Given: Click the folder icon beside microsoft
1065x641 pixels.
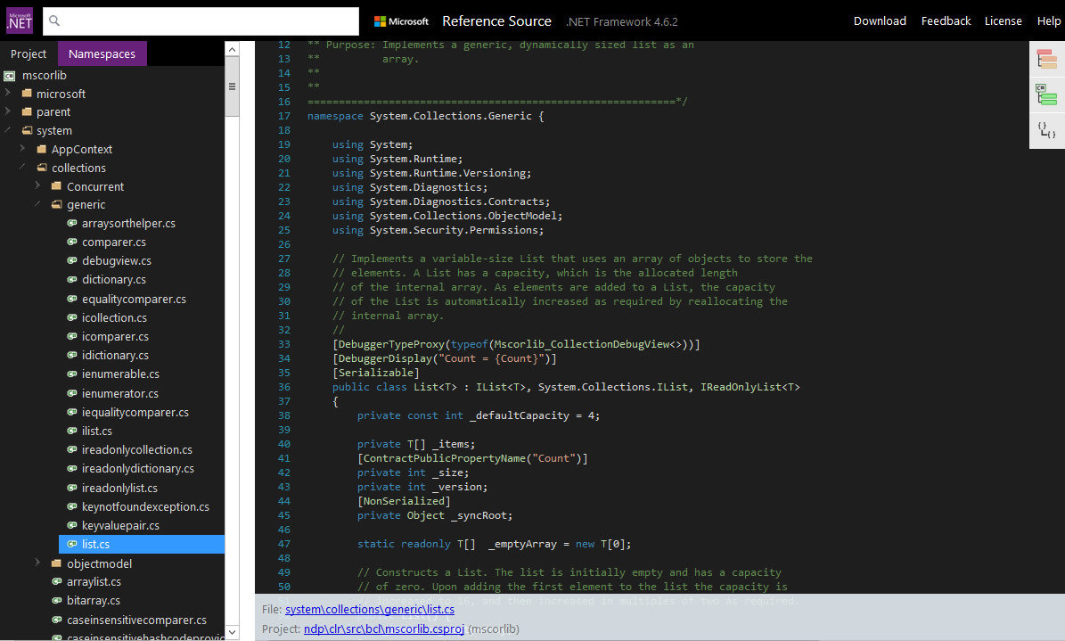Looking at the screenshot, I should (x=27, y=93).
